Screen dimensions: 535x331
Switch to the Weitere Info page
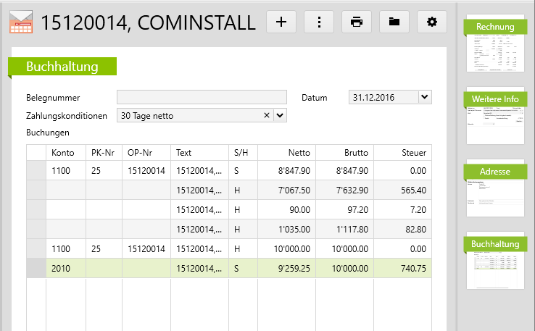click(x=495, y=116)
